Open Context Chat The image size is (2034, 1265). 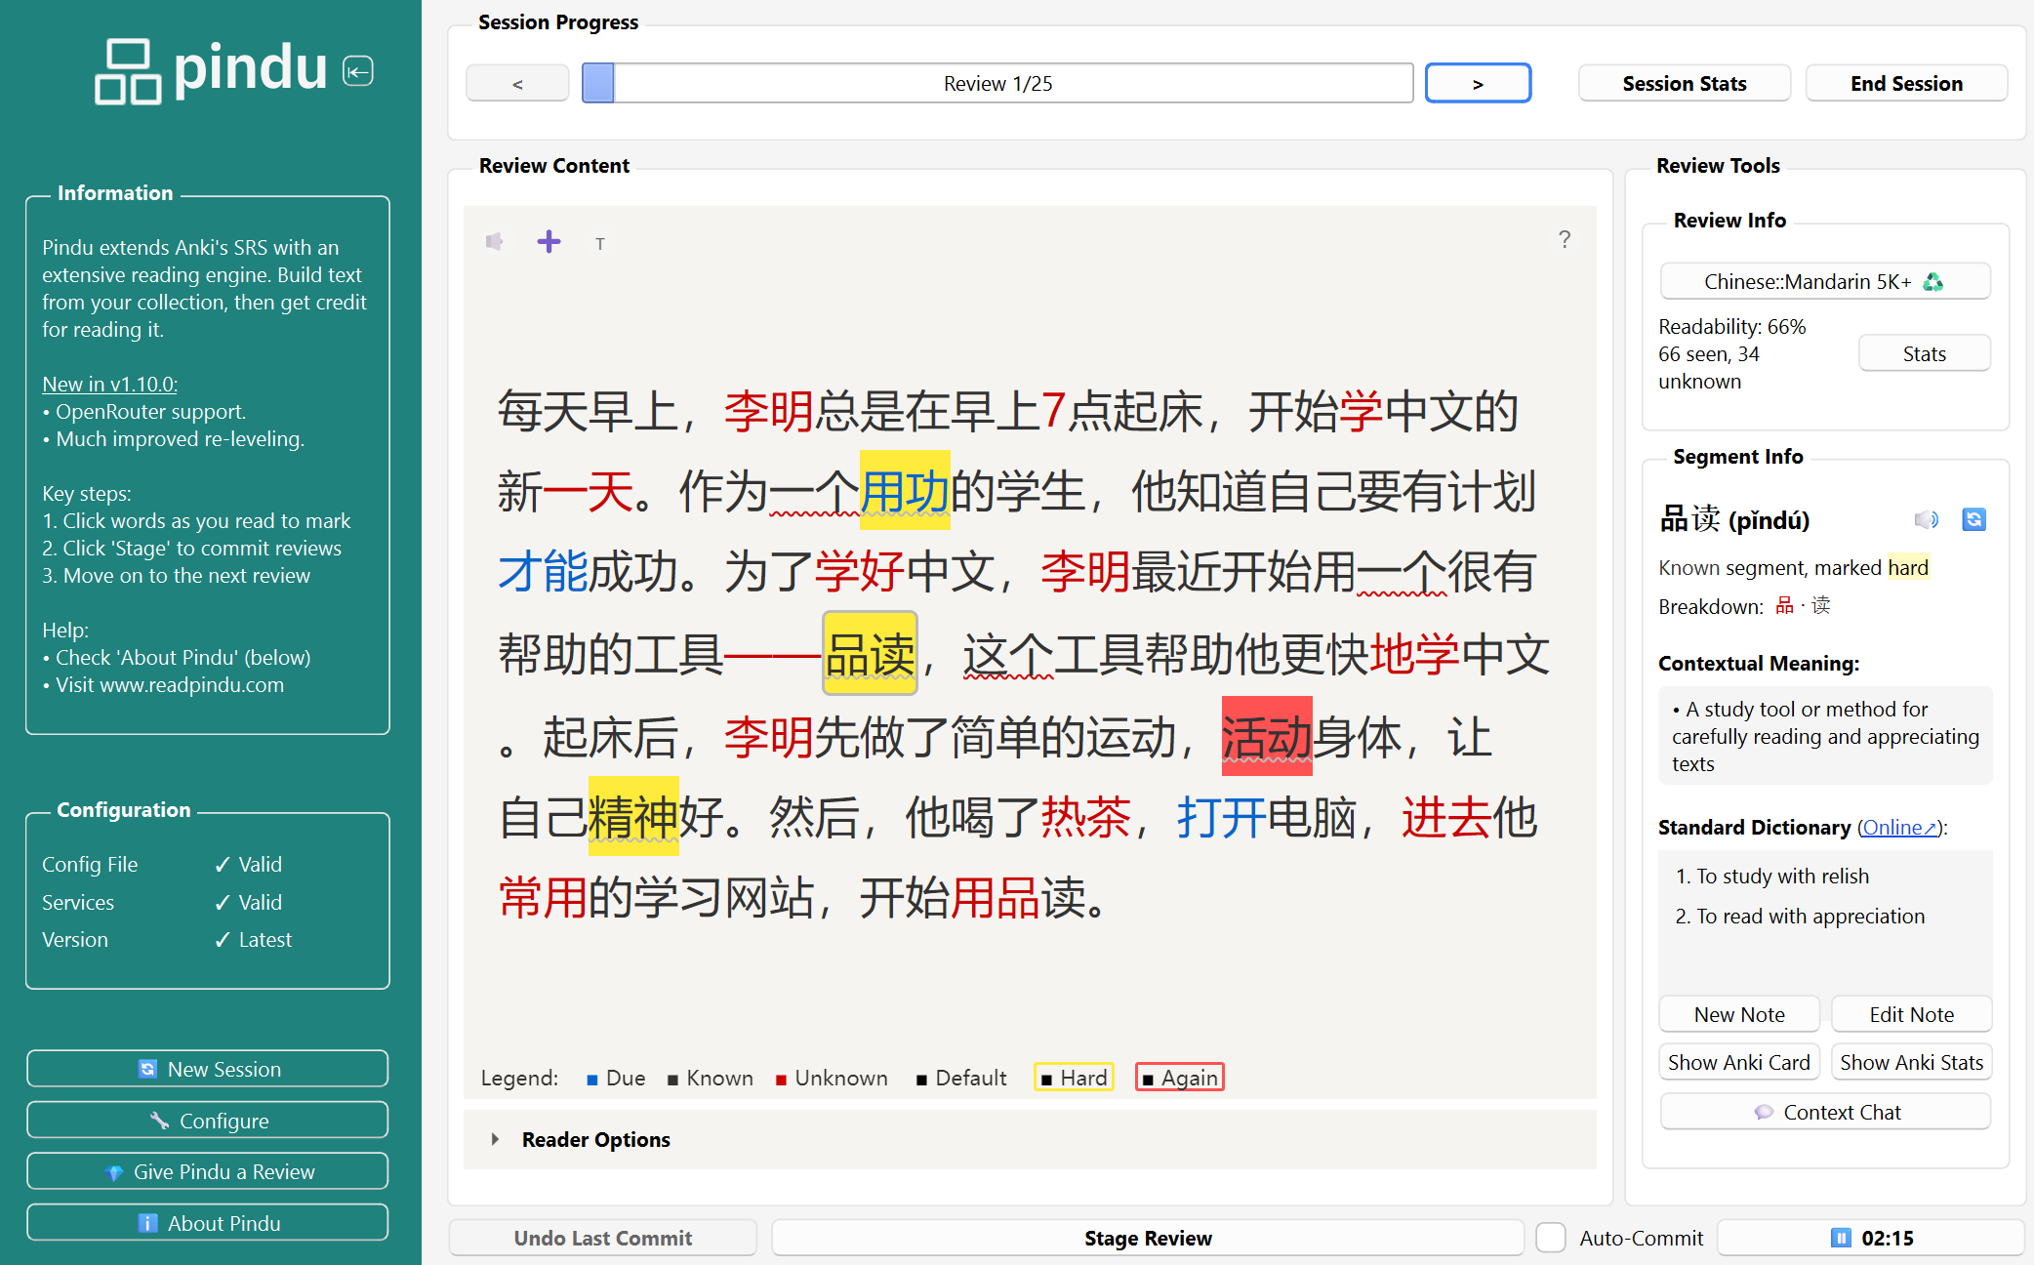point(1825,1112)
